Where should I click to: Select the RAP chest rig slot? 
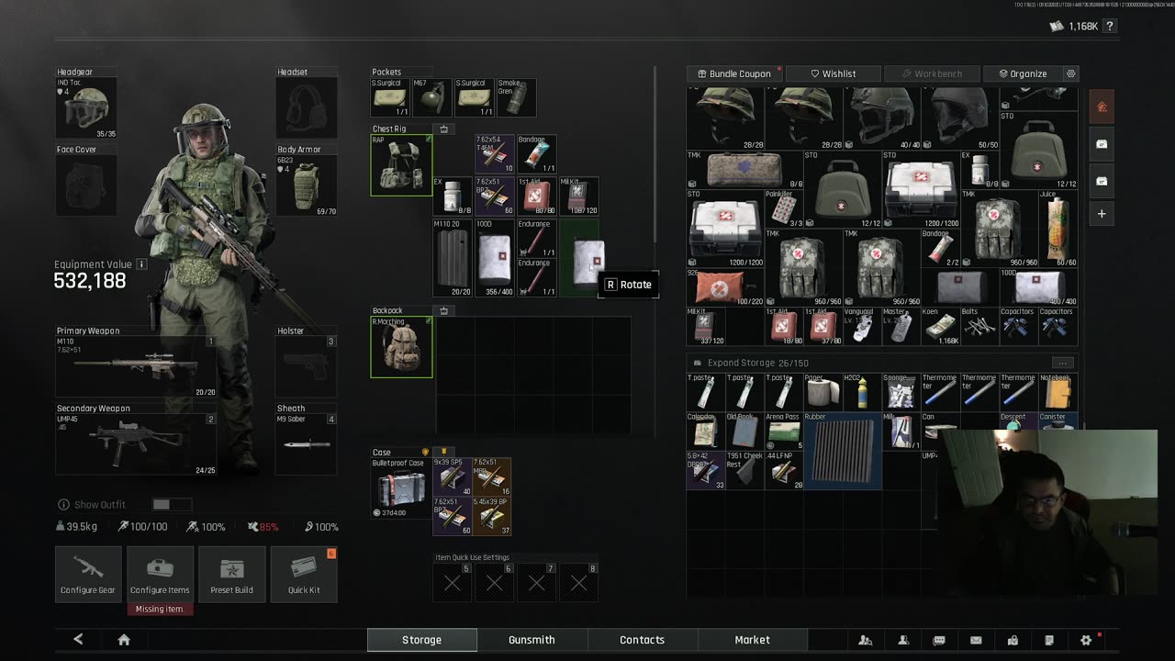[401, 165]
